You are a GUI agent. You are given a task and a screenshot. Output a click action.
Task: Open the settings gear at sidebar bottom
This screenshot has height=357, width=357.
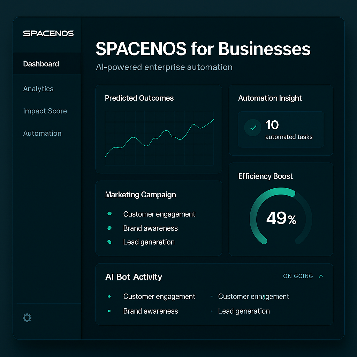pos(27,318)
